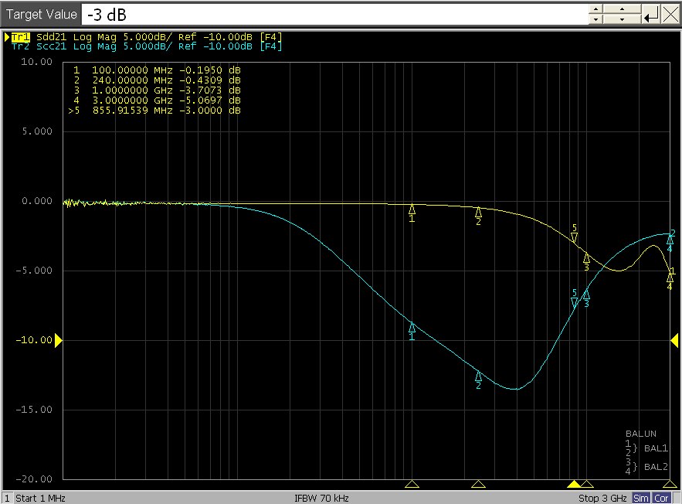
Task: Click the right yellow reference level marker
Action: [674, 340]
